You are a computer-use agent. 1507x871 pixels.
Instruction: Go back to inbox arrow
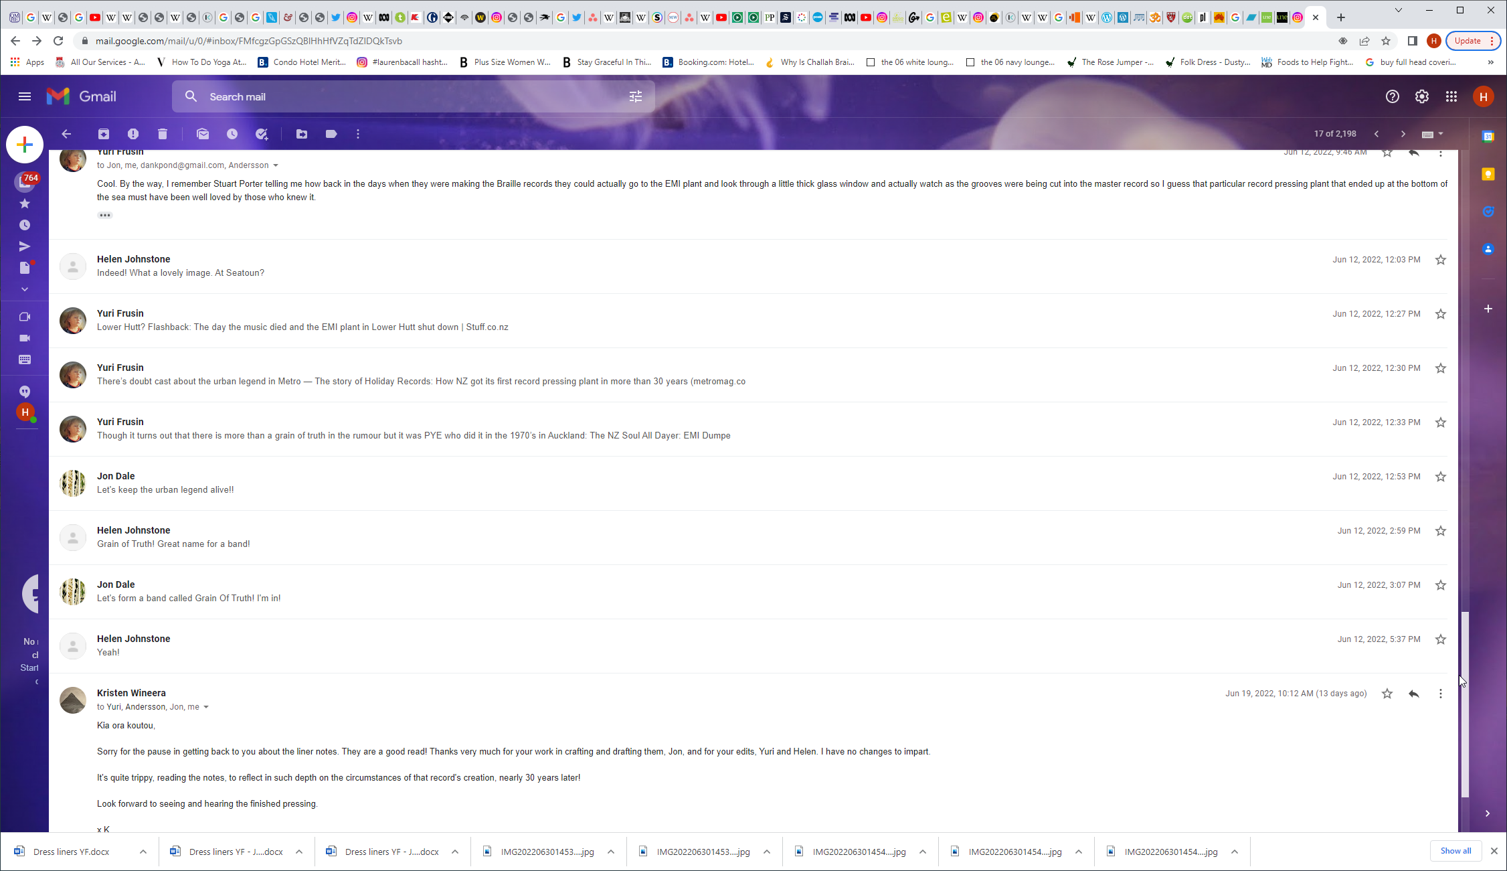coord(66,134)
